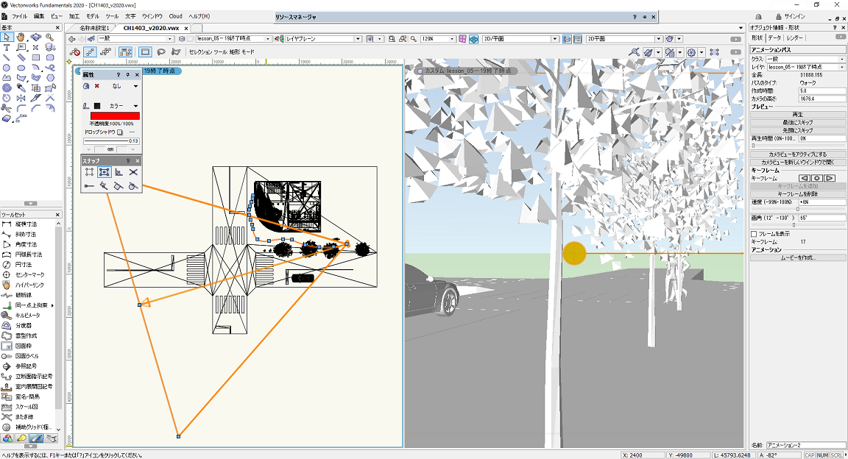Open the 129% zoom dropdown
848x459 pixels.
coord(438,39)
